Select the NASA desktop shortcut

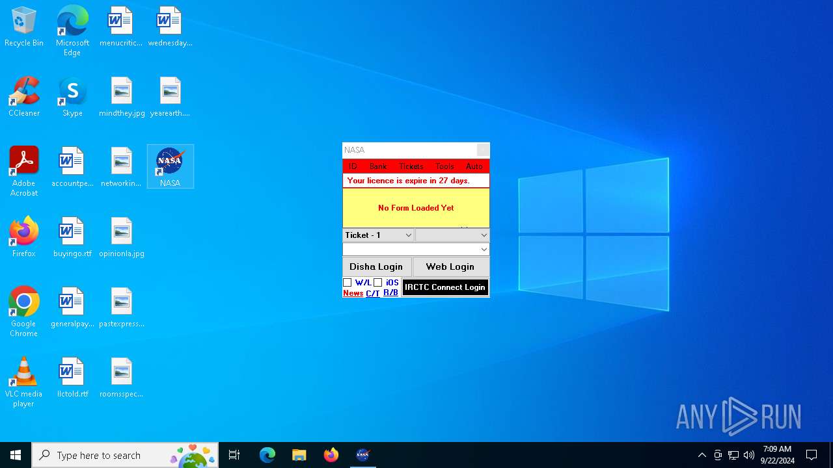click(170, 167)
